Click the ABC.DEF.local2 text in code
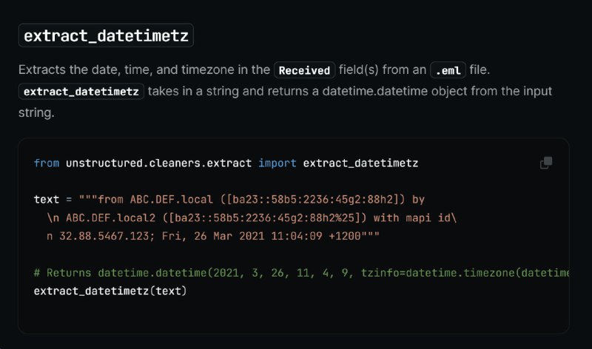Screen dimensions: 592x349 pyautogui.click(x=110, y=217)
